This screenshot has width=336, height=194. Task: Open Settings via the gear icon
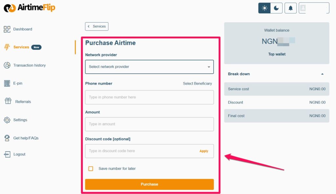click(7, 120)
